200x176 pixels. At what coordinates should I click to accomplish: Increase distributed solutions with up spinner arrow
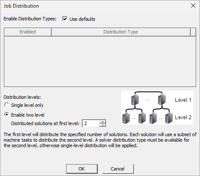click(x=103, y=122)
